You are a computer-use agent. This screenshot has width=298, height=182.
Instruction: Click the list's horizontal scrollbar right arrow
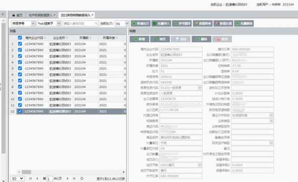coord(124,172)
